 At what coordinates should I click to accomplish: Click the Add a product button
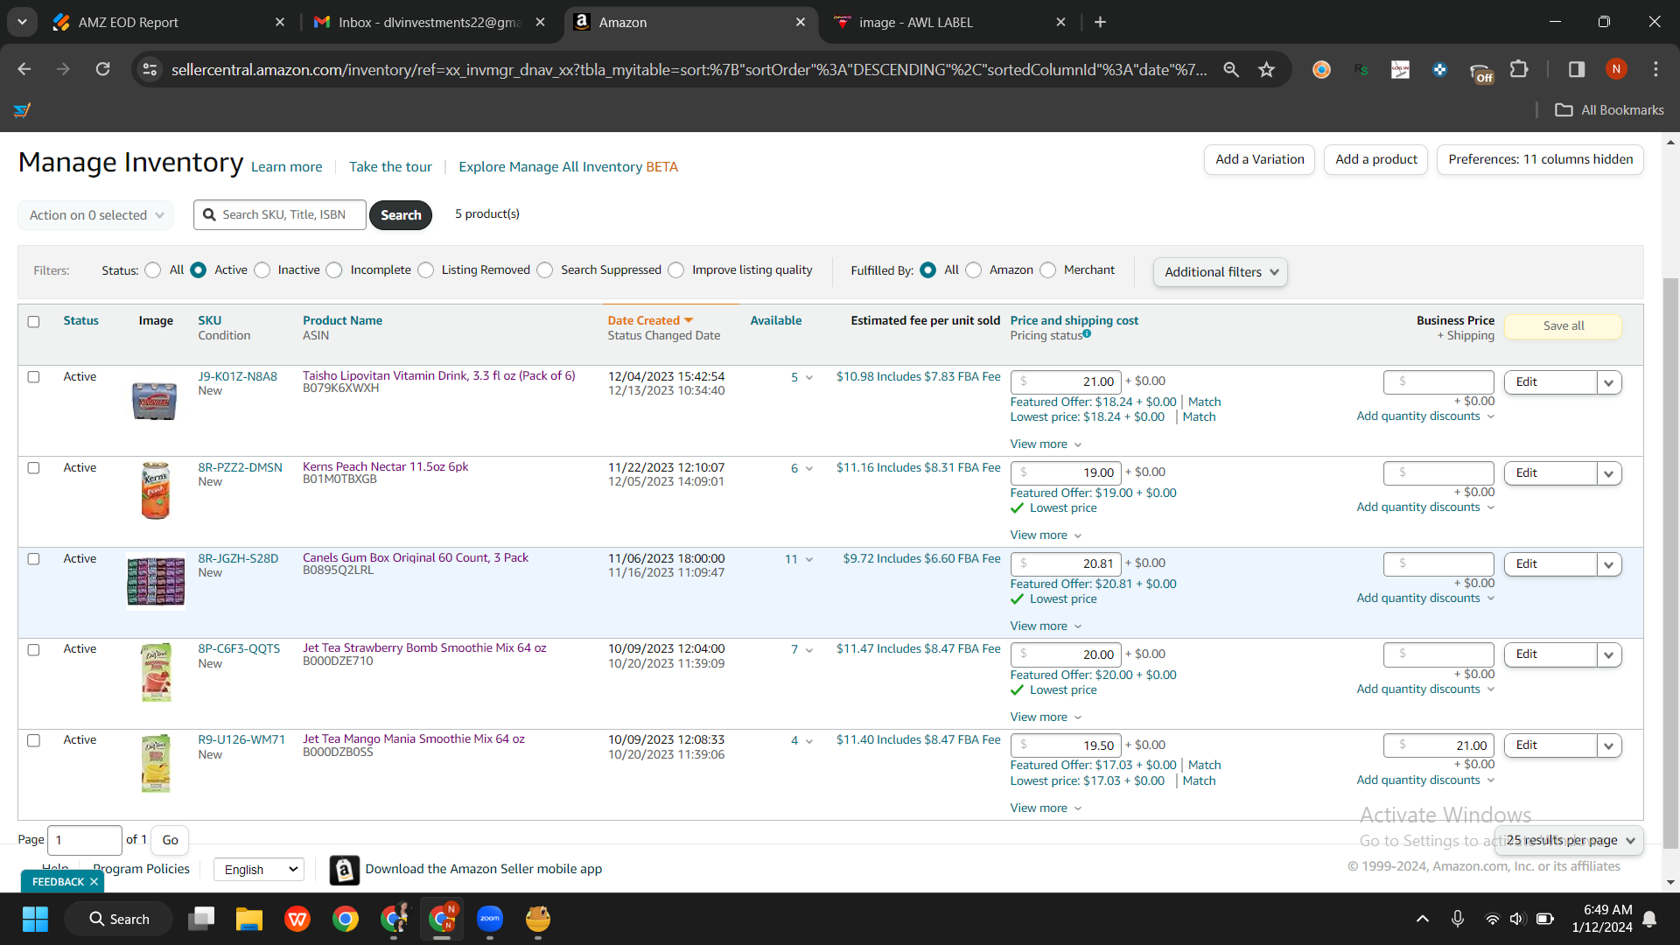(x=1375, y=159)
